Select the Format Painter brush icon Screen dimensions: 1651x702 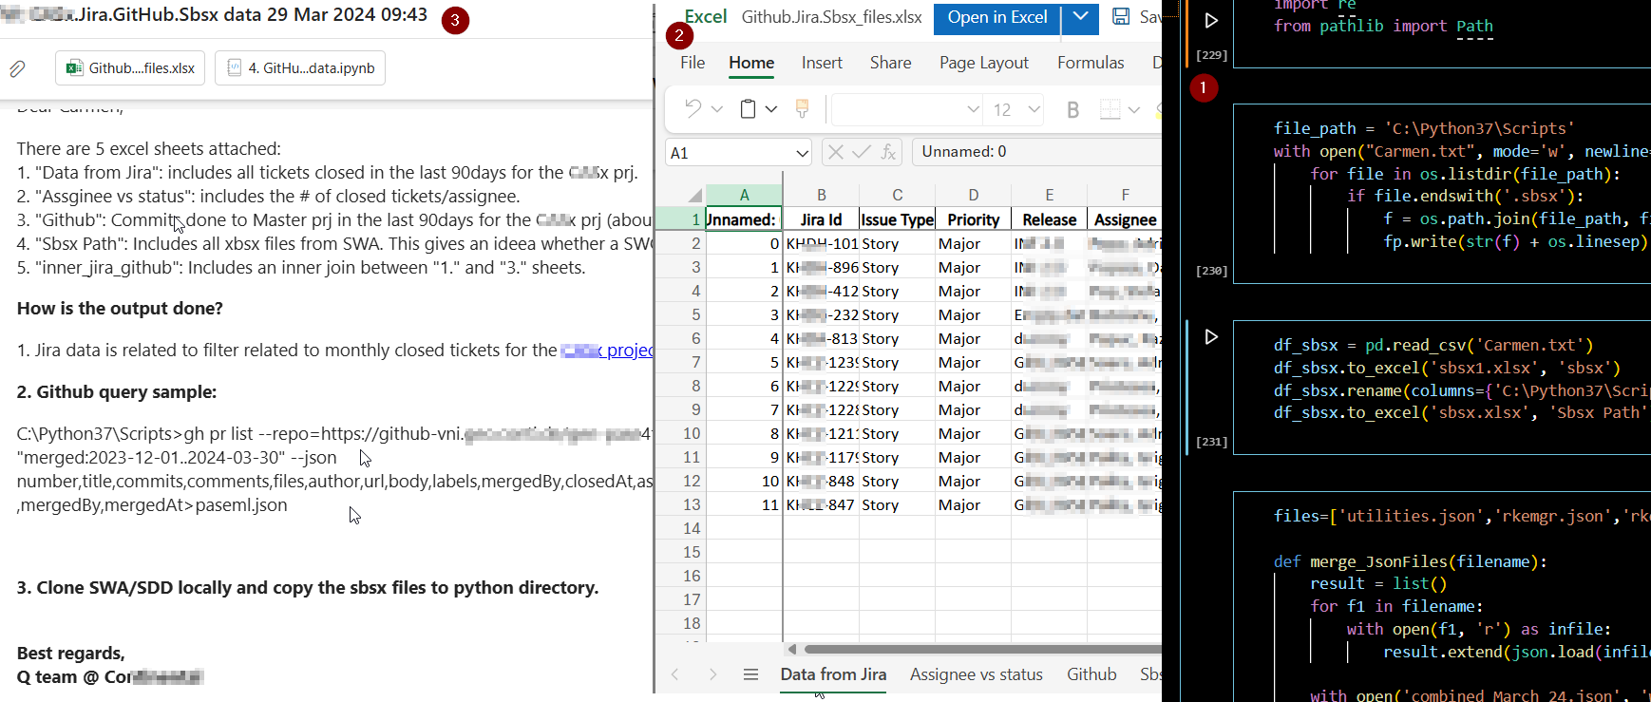(x=802, y=109)
